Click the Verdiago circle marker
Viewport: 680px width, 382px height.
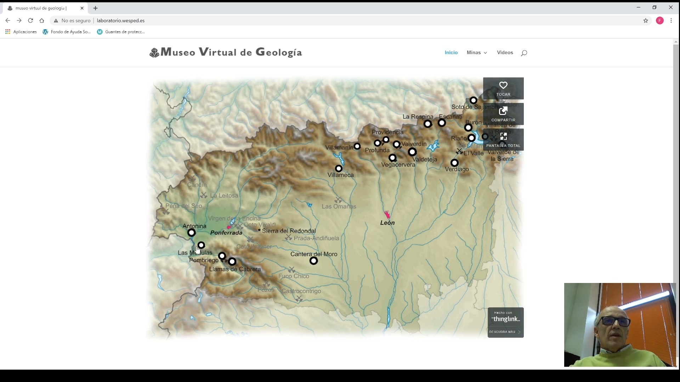point(455,163)
